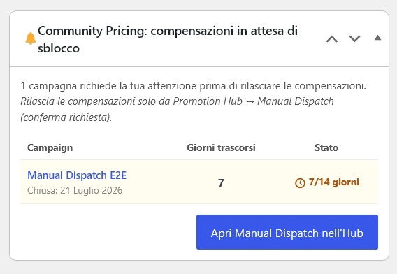Select the days elapsed value 7
Image resolution: width=397 pixels, height=274 pixels.
coord(221,183)
